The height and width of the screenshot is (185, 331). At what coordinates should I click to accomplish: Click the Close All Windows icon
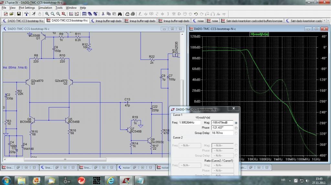pyautogui.click(x=95, y=14)
